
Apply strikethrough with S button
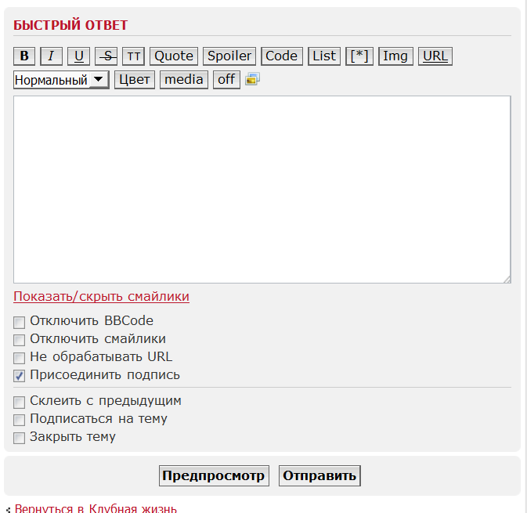coord(106,56)
